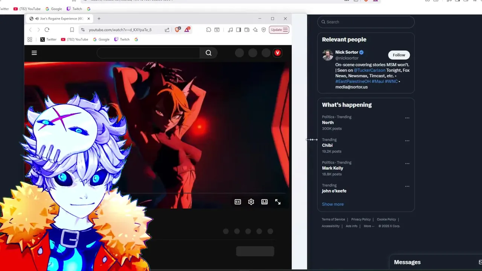Click the Update menu button
Image resolution: width=482 pixels, height=271 pixels.
pyautogui.click(x=279, y=30)
